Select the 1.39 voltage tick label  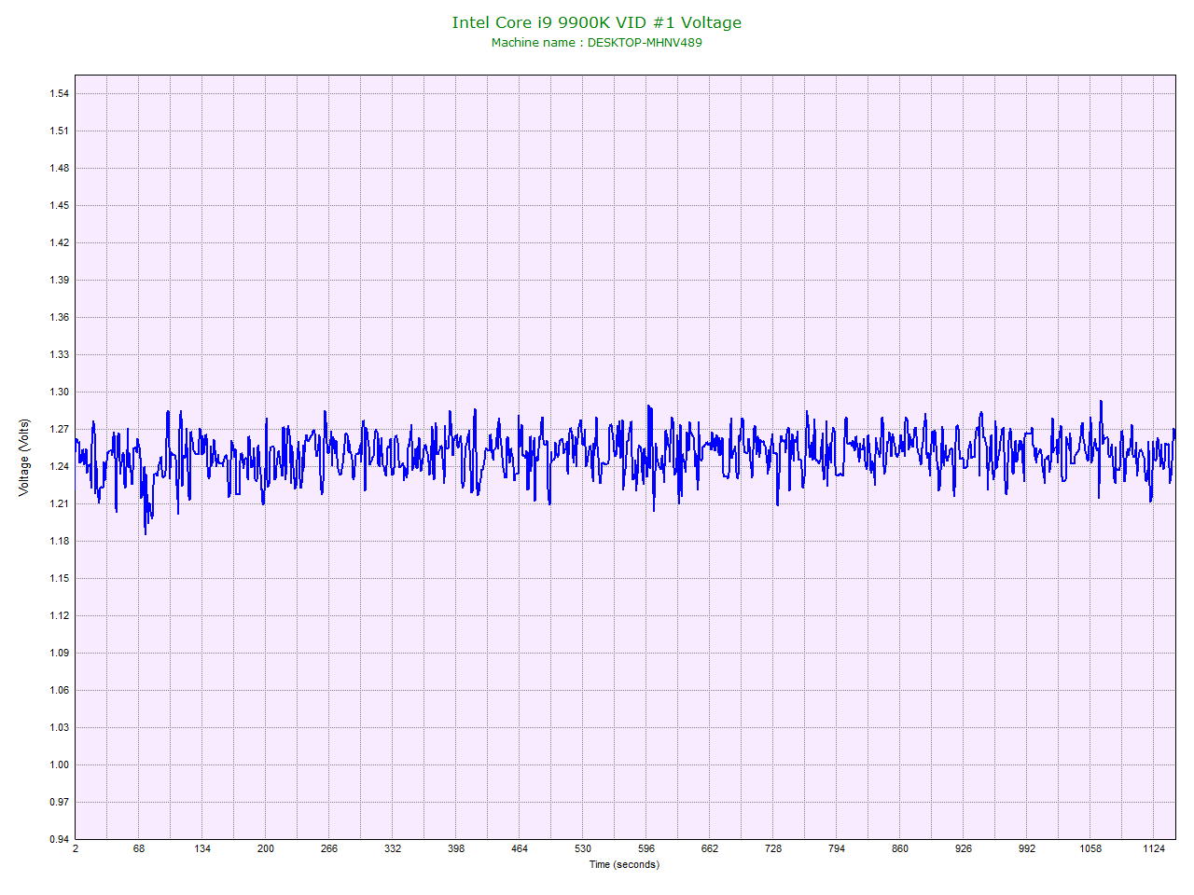click(x=59, y=280)
